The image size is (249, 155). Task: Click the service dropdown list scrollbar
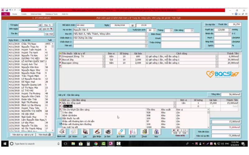208,118
